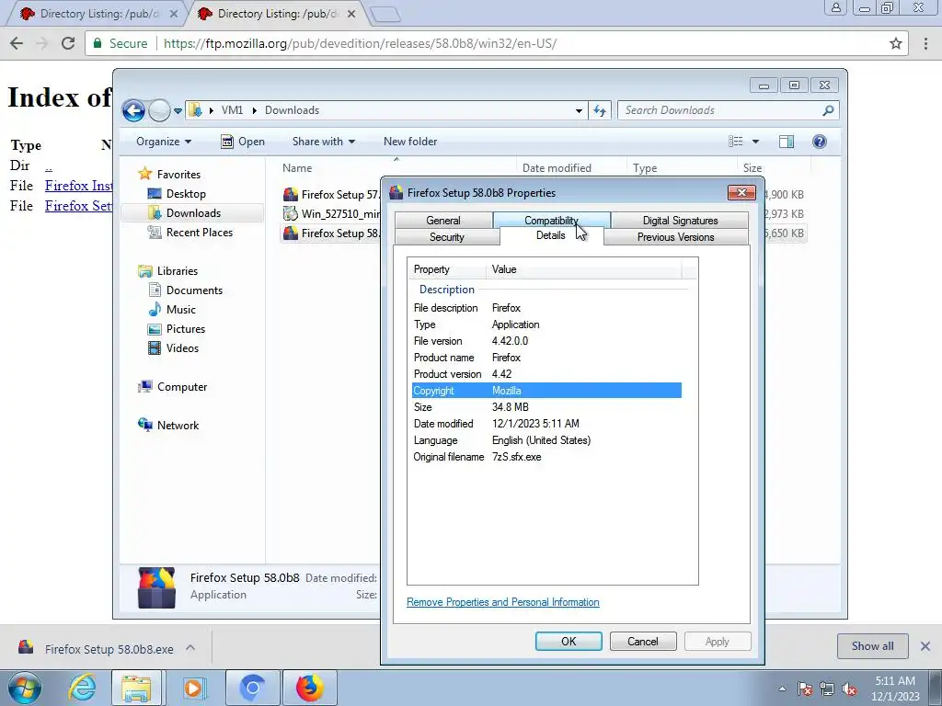Open the parent directory '..' link
This screenshot has width=942, height=706.
(49, 166)
